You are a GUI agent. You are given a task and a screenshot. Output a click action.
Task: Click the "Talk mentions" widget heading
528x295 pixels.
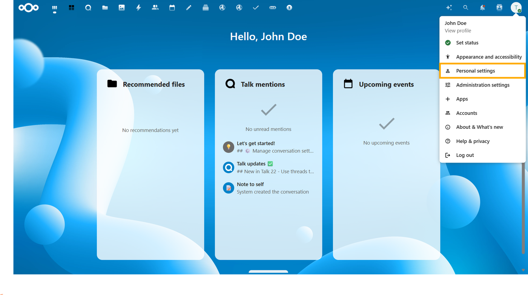pyautogui.click(x=263, y=84)
